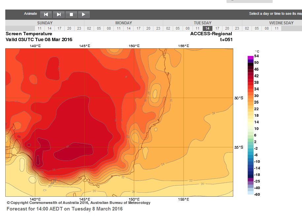
Task: Select the SUNDAY day header
Action: tap(45, 23)
